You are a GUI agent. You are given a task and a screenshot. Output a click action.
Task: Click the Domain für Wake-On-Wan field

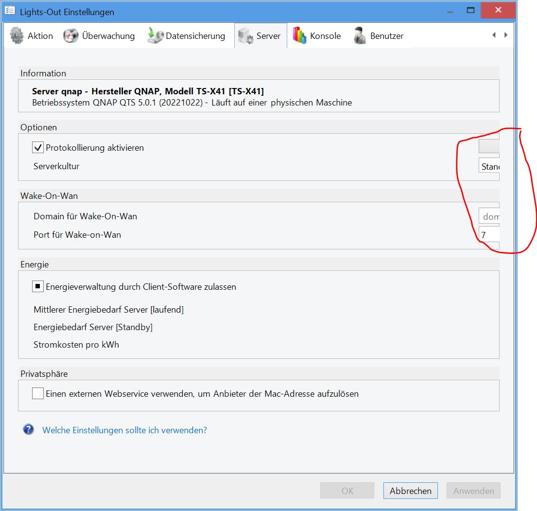coord(489,216)
